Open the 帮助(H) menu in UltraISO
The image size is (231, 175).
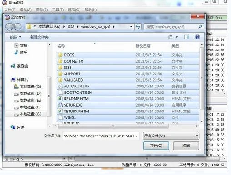pos(90,10)
